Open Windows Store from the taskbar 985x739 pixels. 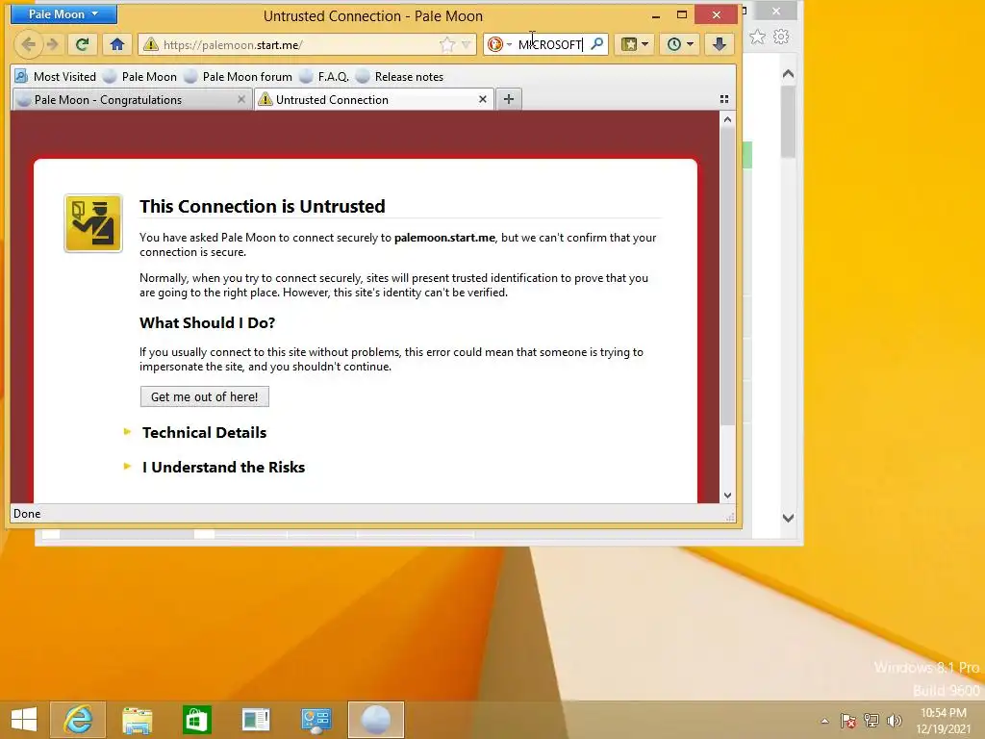pyautogui.click(x=196, y=720)
